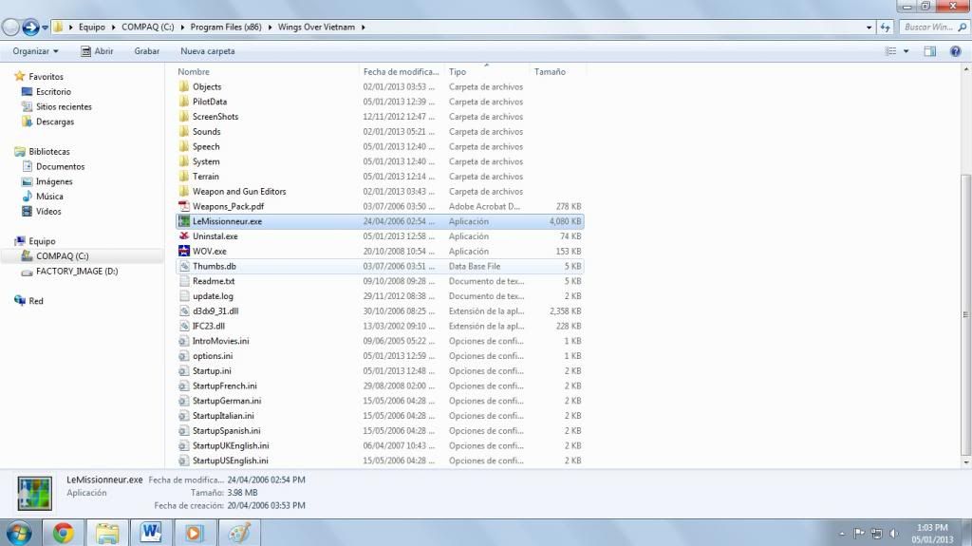Image resolution: width=972 pixels, height=546 pixels.
Task: Select the Uninstal.exe icon
Action: [x=183, y=235]
